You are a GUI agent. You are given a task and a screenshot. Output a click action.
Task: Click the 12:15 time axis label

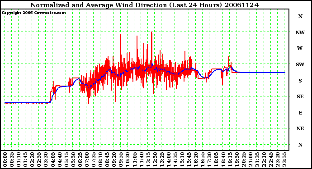point(148,160)
